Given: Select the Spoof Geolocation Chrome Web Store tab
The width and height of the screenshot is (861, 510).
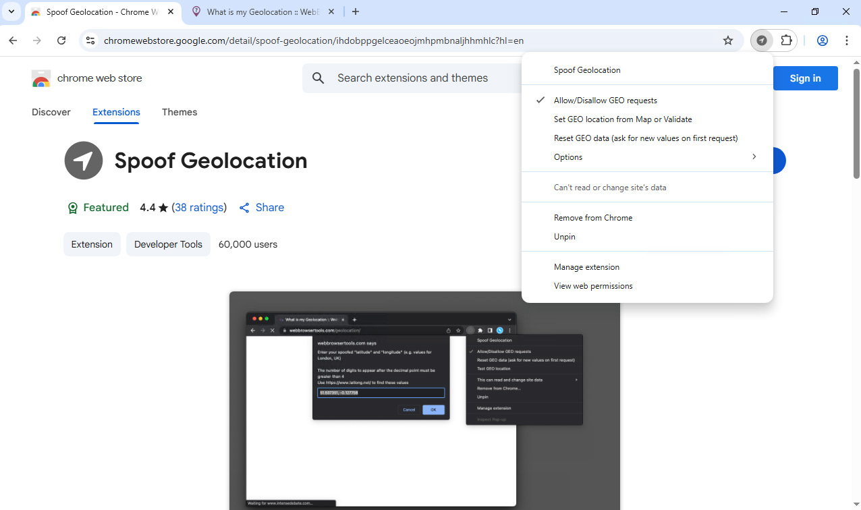Looking at the screenshot, I should (103, 12).
